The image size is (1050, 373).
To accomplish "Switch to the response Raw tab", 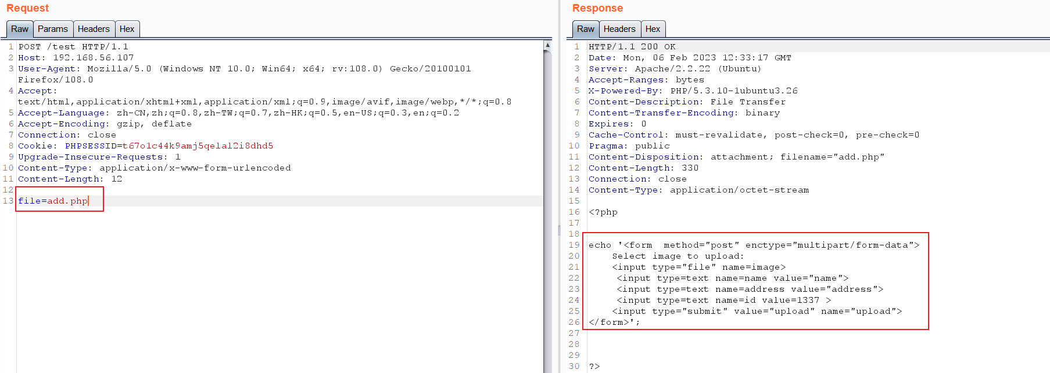I will (x=585, y=29).
